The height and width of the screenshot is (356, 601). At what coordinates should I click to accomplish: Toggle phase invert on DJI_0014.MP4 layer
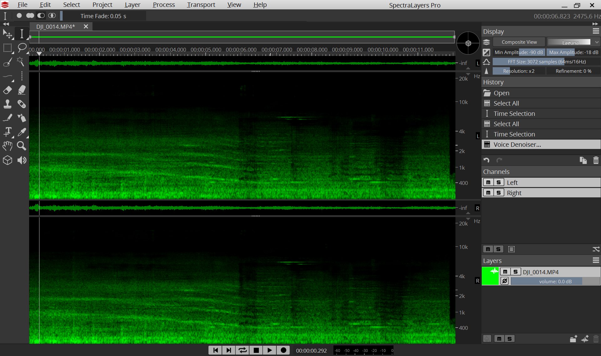505,281
